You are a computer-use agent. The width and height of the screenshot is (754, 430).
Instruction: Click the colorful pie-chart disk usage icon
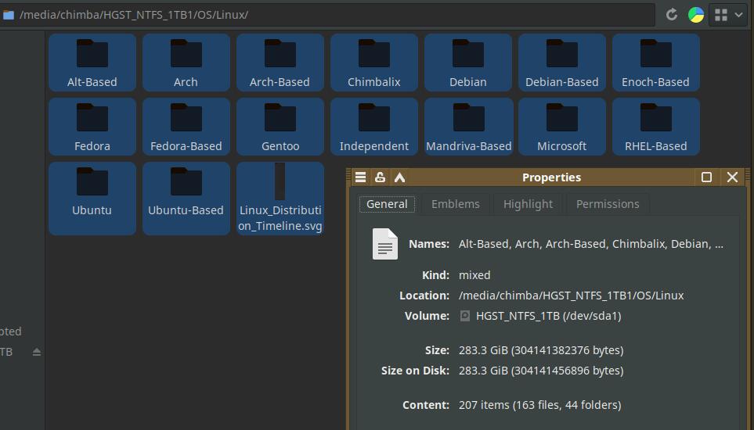click(x=696, y=15)
